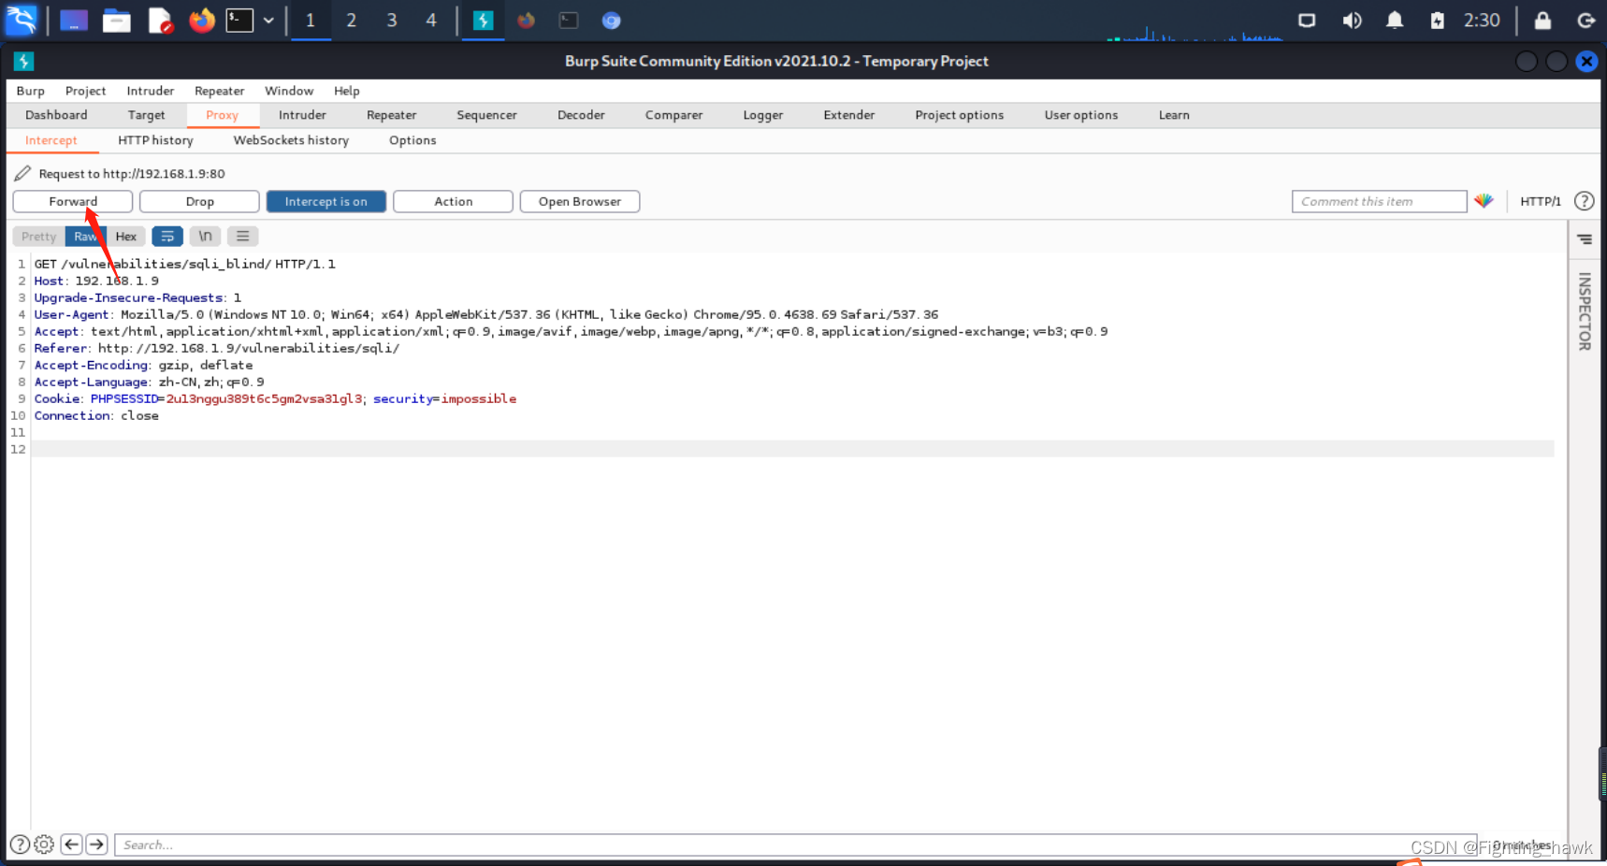Switch to workspace 4

tap(431, 21)
